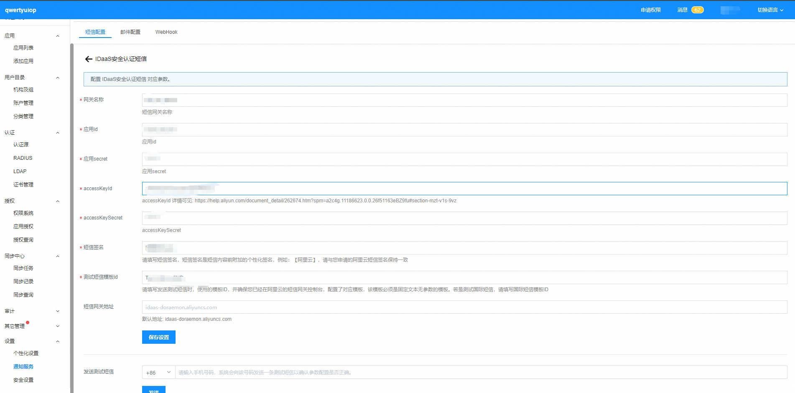Open the +86 country code dropdown
Image resolution: width=795 pixels, height=393 pixels.
(x=158, y=373)
